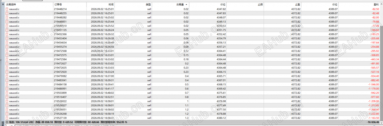Collapse the balance summary row circle icon
383x126 pixels.
coord(7,122)
